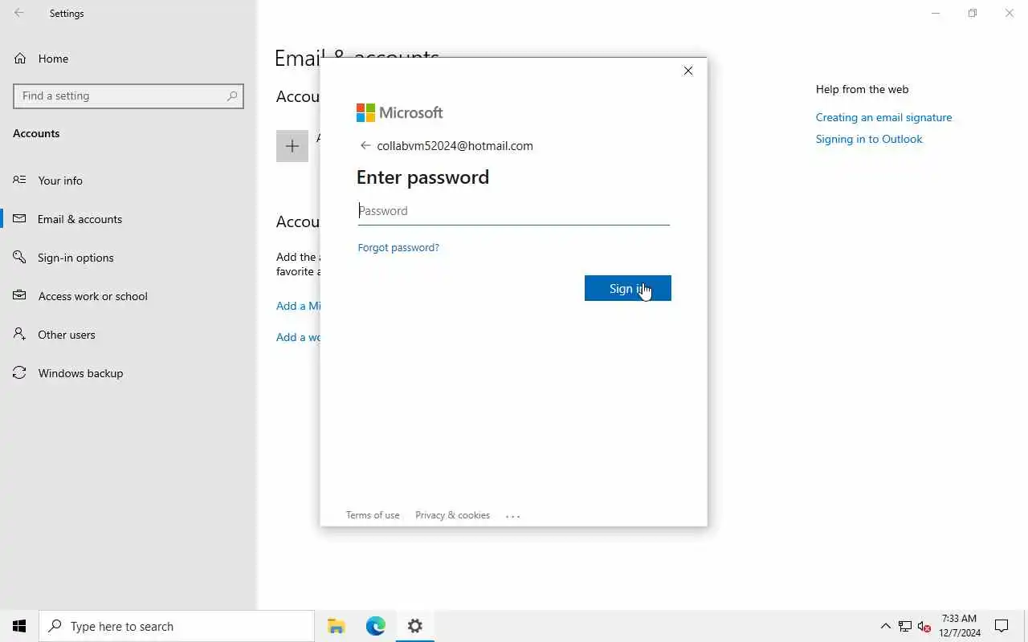Click the Other users person icon
The width and height of the screenshot is (1028, 642).
pyautogui.click(x=19, y=334)
